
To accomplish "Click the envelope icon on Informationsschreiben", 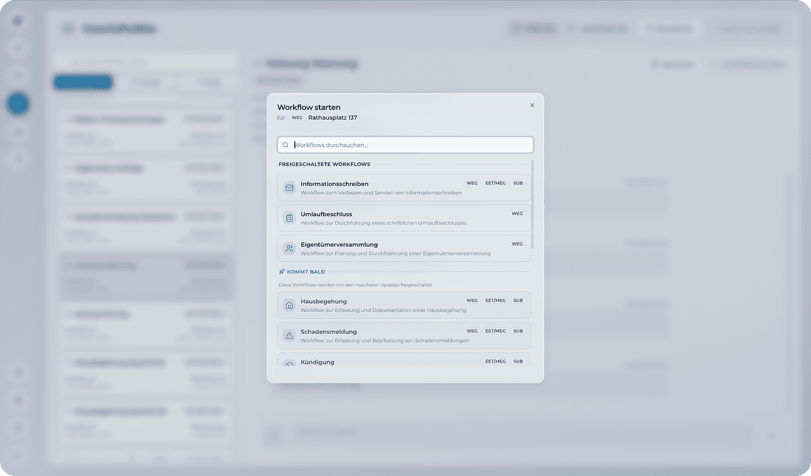I will pos(289,187).
